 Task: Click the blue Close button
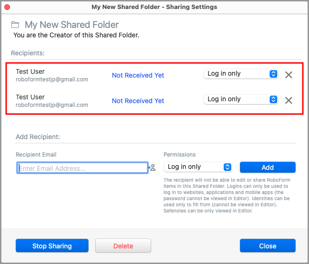tap(268, 246)
